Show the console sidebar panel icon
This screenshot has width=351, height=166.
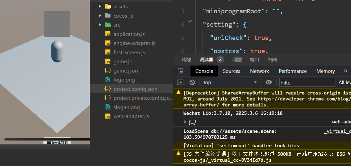click(180, 83)
